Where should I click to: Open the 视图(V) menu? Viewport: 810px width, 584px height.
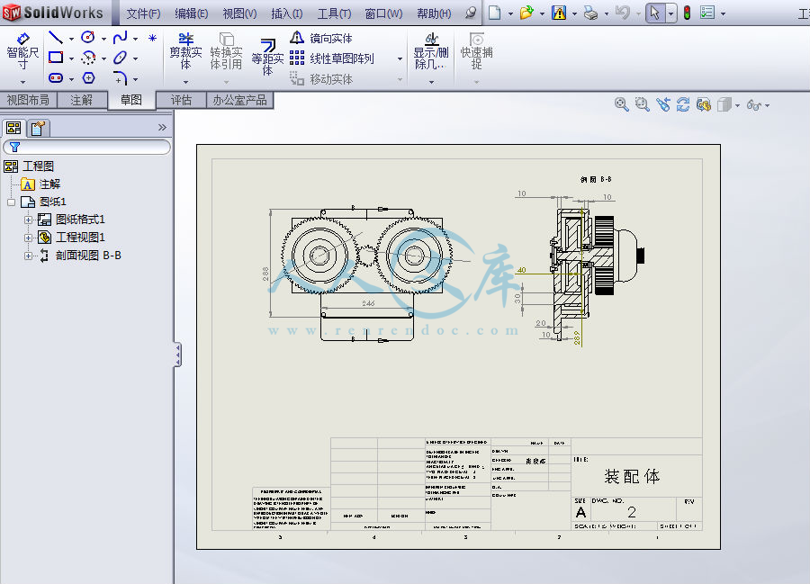point(239,13)
